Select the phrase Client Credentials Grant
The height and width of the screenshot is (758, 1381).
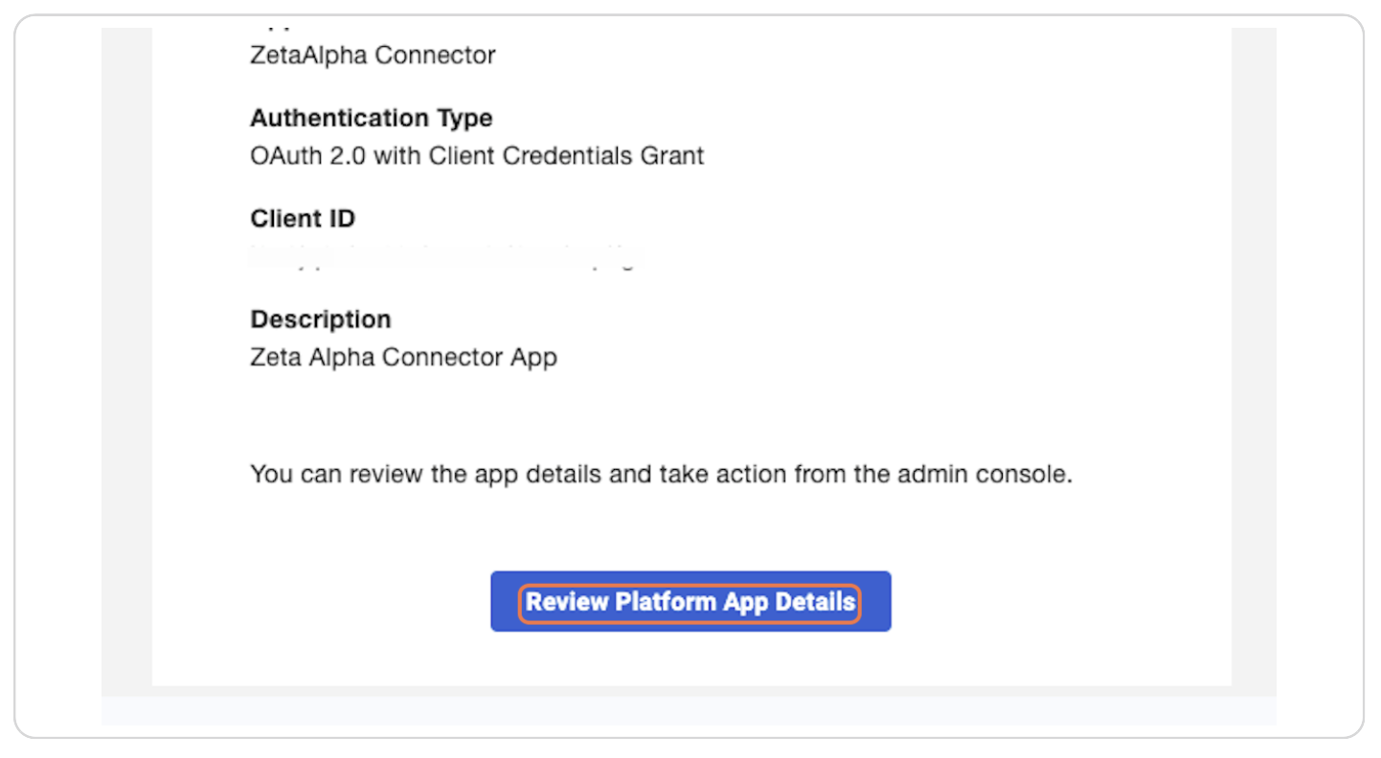(567, 155)
